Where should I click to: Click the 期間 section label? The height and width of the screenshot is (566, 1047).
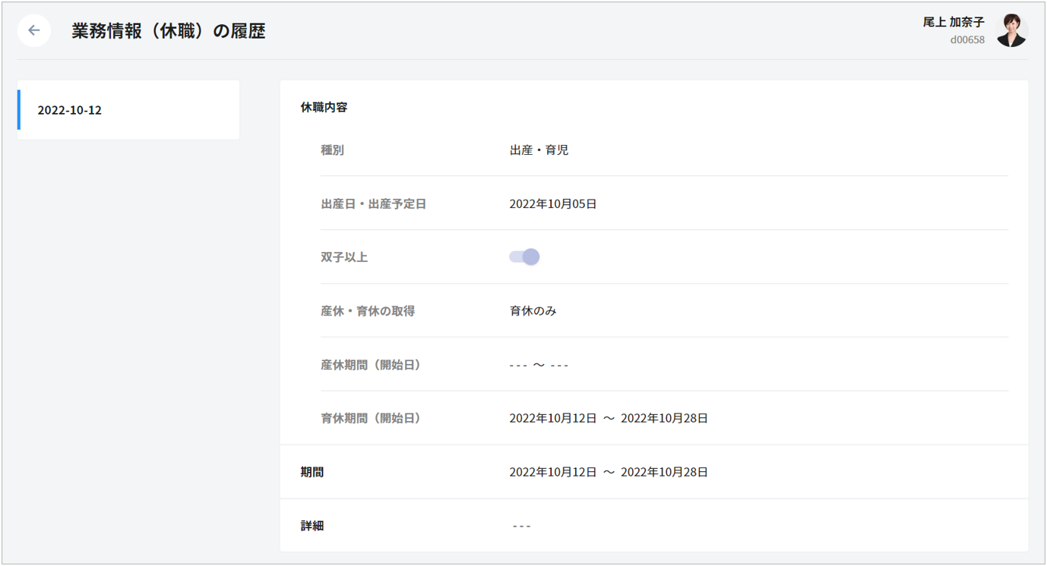(312, 472)
